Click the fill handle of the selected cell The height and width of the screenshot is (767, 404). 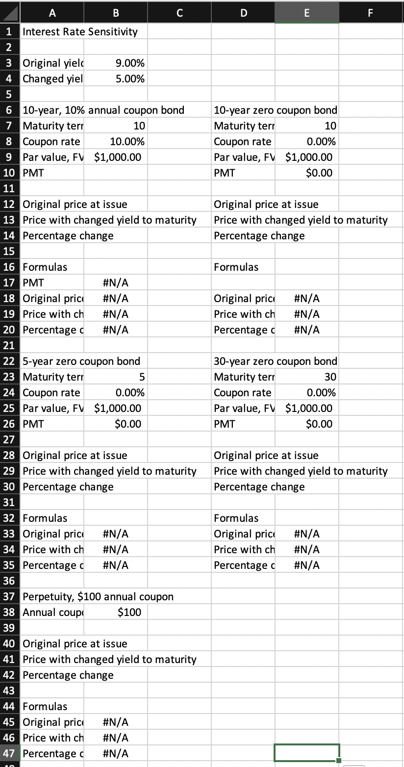point(339,760)
